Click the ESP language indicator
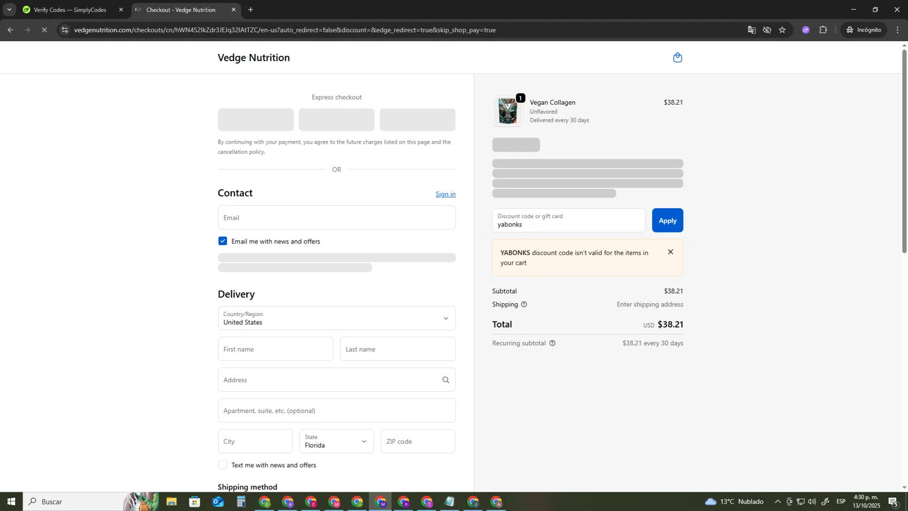 (x=841, y=502)
